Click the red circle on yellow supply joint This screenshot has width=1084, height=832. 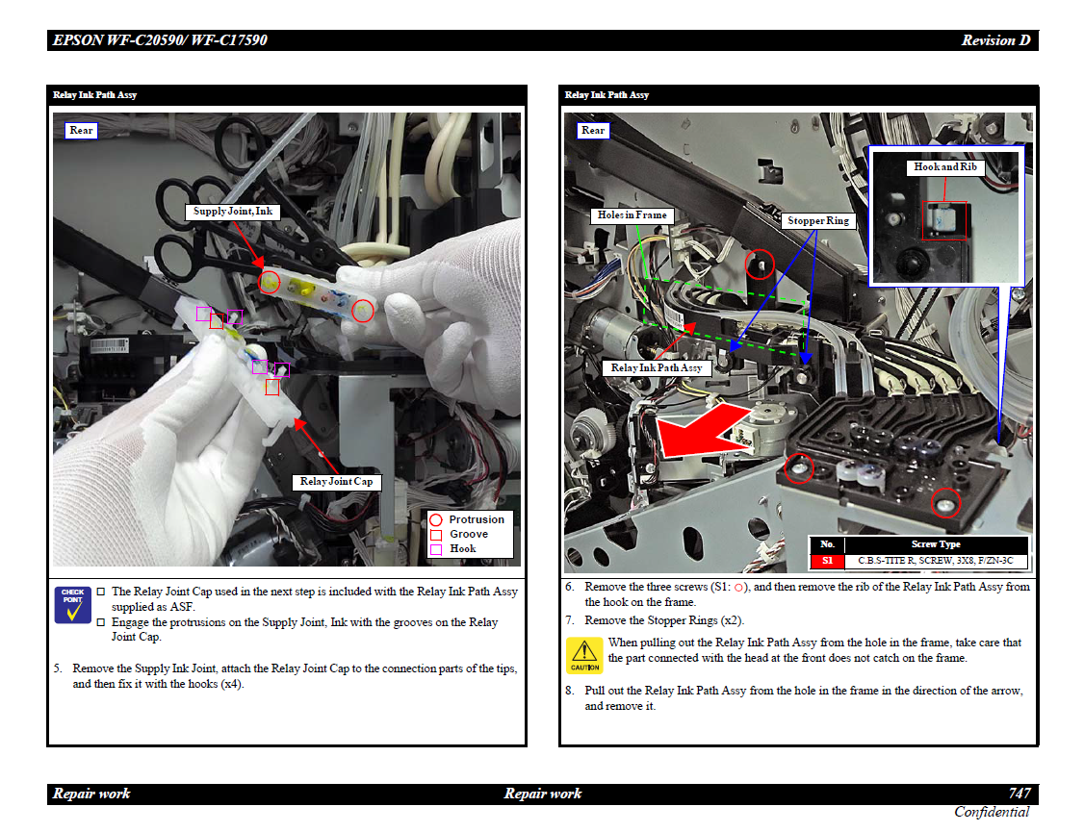271,282
